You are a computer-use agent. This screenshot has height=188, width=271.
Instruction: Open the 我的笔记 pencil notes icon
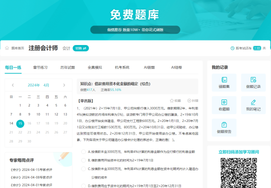[x=253, y=102]
